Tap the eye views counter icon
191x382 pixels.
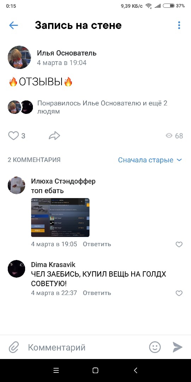pos(169,136)
